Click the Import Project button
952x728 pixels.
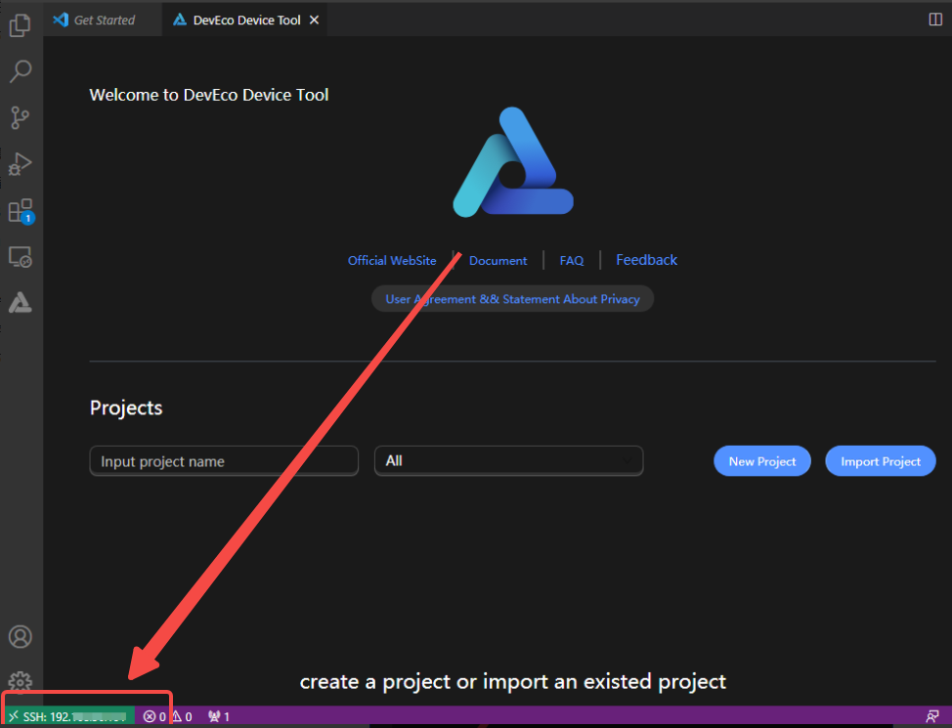coord(880,461)
